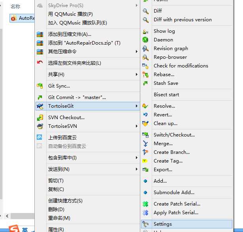This screenshot has height=232, width=243.
Task: Expand the SkyDrive Pro submenu arrow
Action: click(137, 6)
